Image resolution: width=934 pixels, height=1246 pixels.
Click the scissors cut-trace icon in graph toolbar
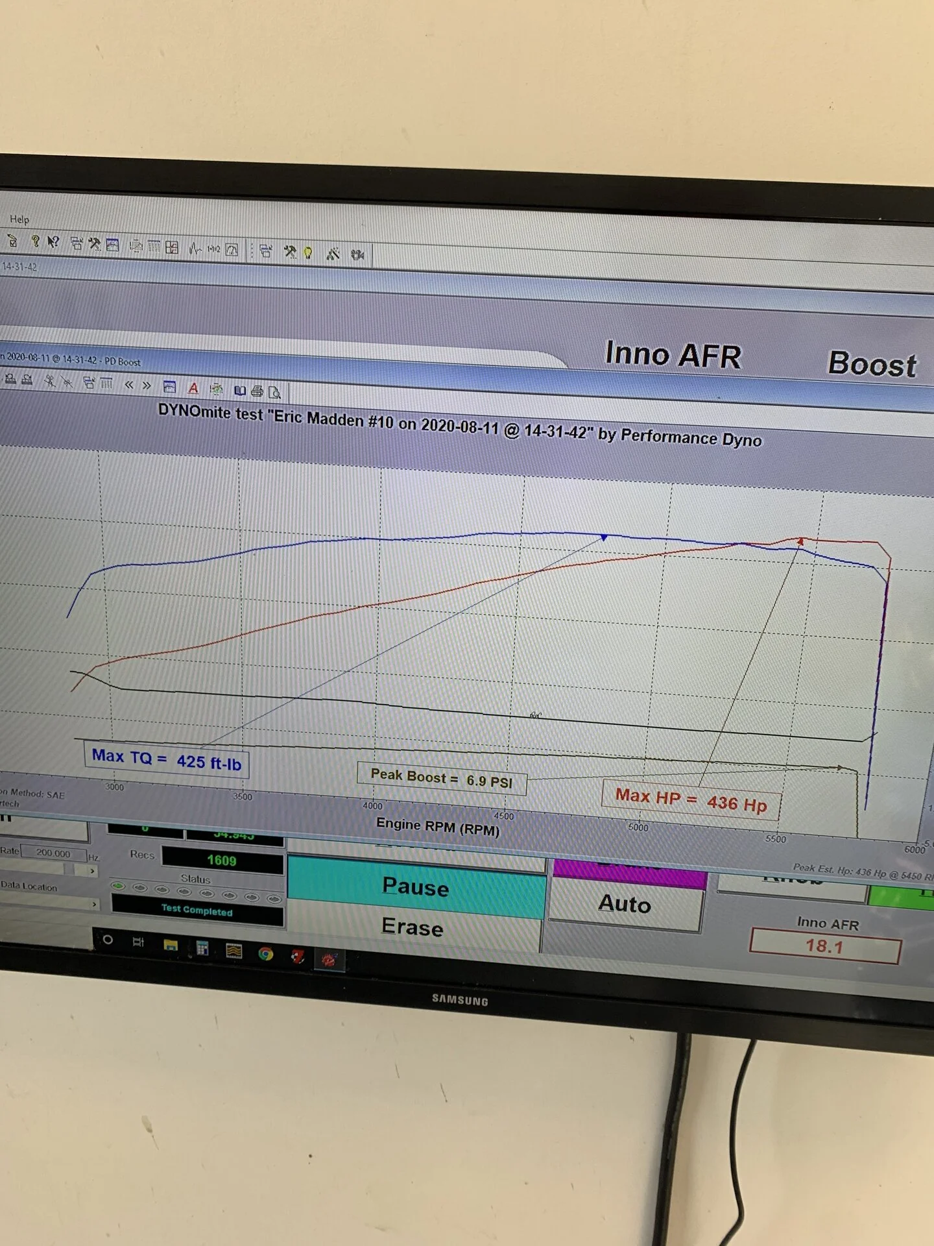pos(50,381)
